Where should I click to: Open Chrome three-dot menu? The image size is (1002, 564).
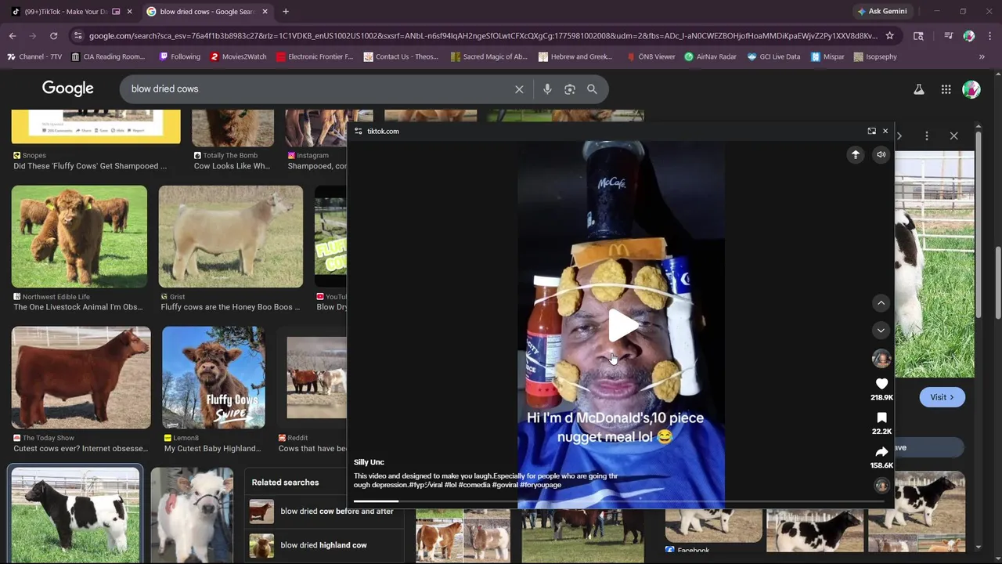tap(989, 36)
